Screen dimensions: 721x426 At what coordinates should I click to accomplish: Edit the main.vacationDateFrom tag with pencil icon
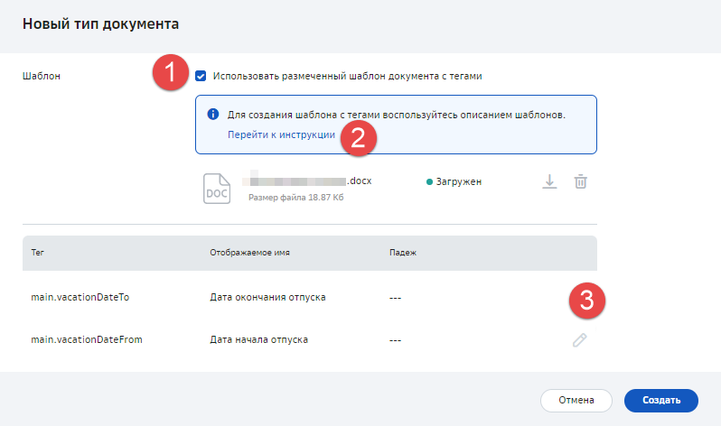[x=579, y=340]
